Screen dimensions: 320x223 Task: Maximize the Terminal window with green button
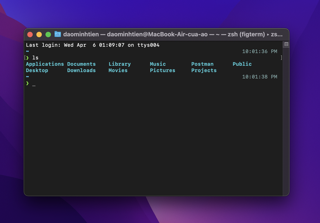[x=48, y=34]
